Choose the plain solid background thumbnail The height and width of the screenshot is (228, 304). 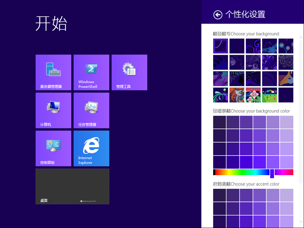(x=286, y=95)
